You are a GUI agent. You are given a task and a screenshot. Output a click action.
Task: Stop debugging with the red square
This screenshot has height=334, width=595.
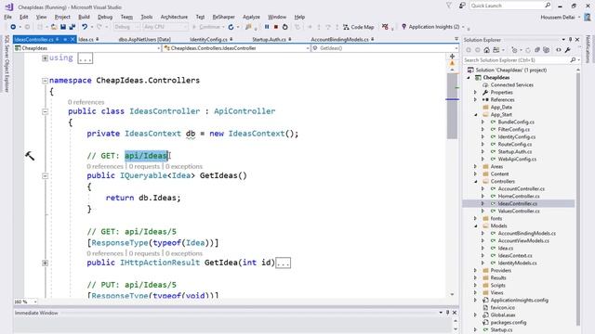[x=276, y=27]
